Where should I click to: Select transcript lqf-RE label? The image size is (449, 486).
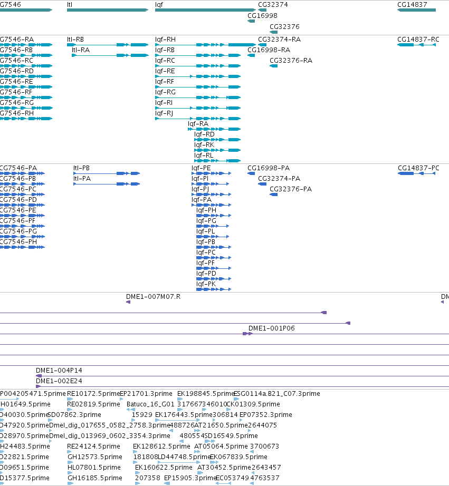(x=165, y=71)
